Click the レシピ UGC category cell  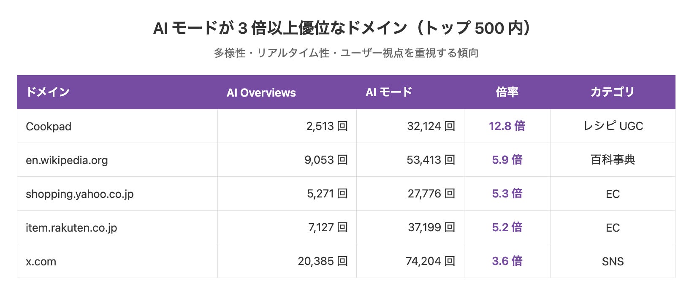[x=613, y=126]
